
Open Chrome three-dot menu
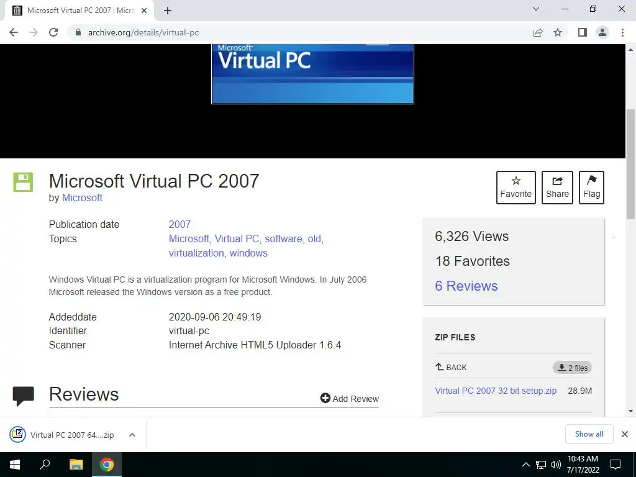(x=622, y=32)
